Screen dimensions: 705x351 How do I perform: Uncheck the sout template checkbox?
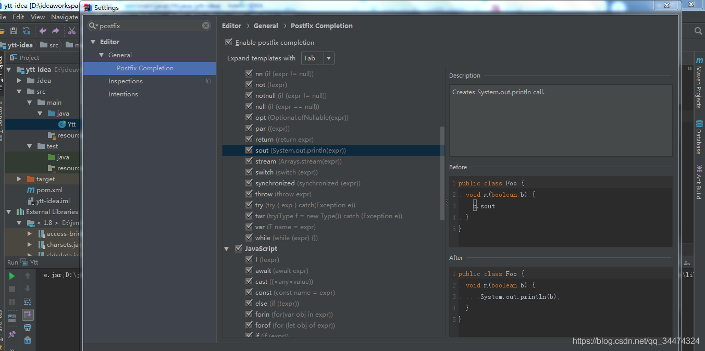pos(249,150)
